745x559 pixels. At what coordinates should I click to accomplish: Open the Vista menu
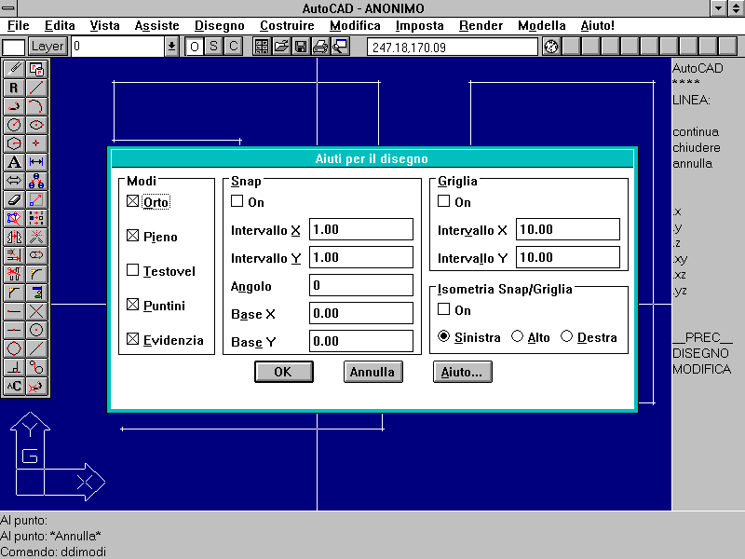click(104, 25)
